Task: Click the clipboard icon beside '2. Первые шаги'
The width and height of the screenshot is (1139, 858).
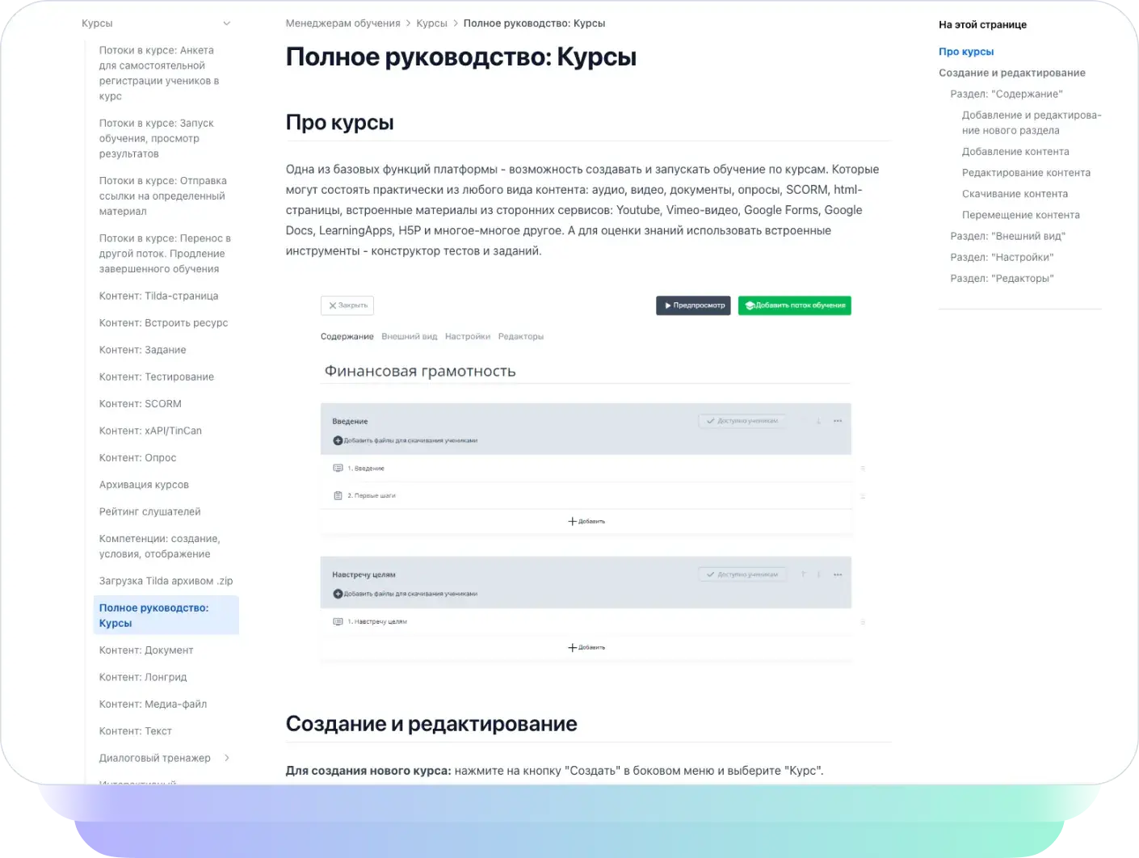Action: [338, 495]
